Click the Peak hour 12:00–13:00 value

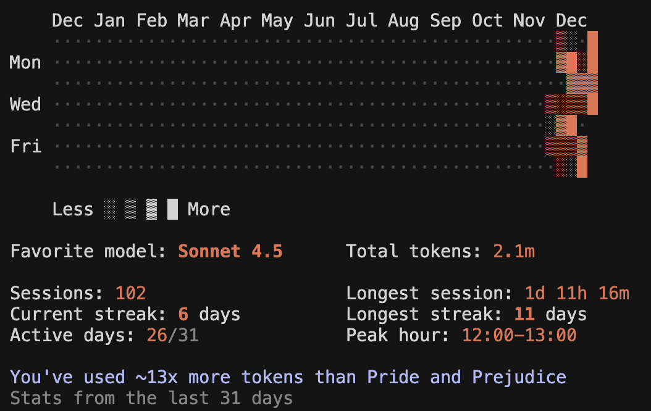pyautogui.click(x=519, y=335)
